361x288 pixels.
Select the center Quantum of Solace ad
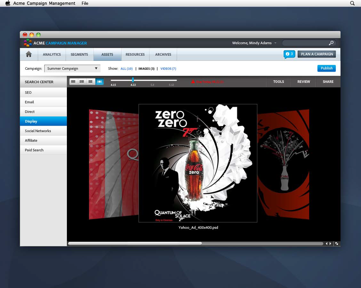198,163
